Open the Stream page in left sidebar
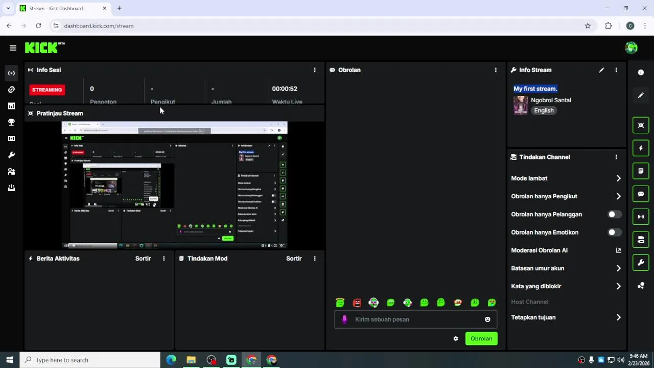This screenshot has height=368, width=654. pyautogui.click(x=11, y=73)
